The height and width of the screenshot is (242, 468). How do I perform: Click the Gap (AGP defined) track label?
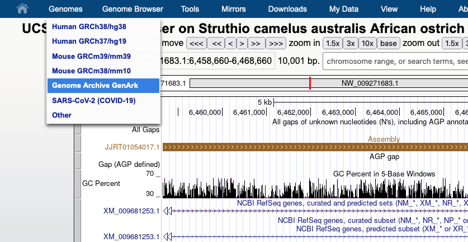pos(129,165)
